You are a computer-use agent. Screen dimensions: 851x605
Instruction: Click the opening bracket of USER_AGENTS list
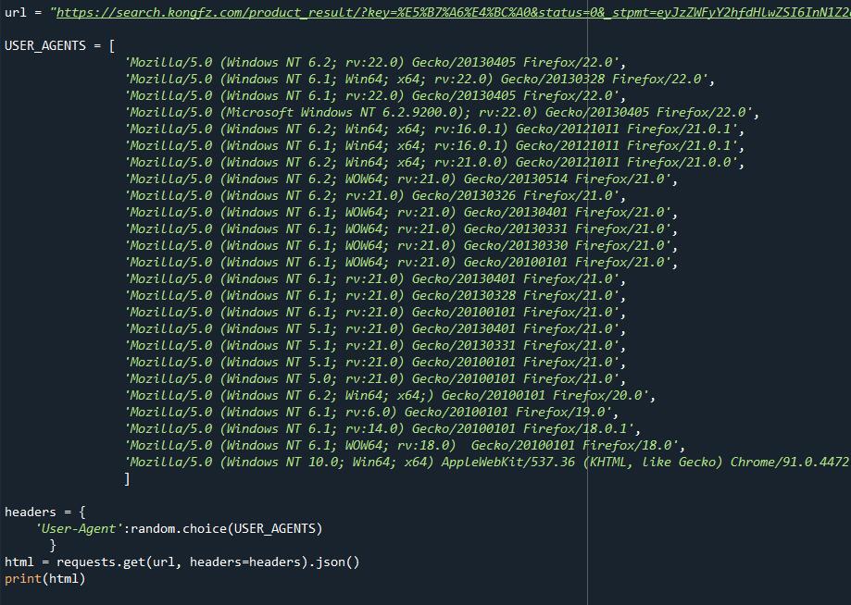tap(112, 46)
